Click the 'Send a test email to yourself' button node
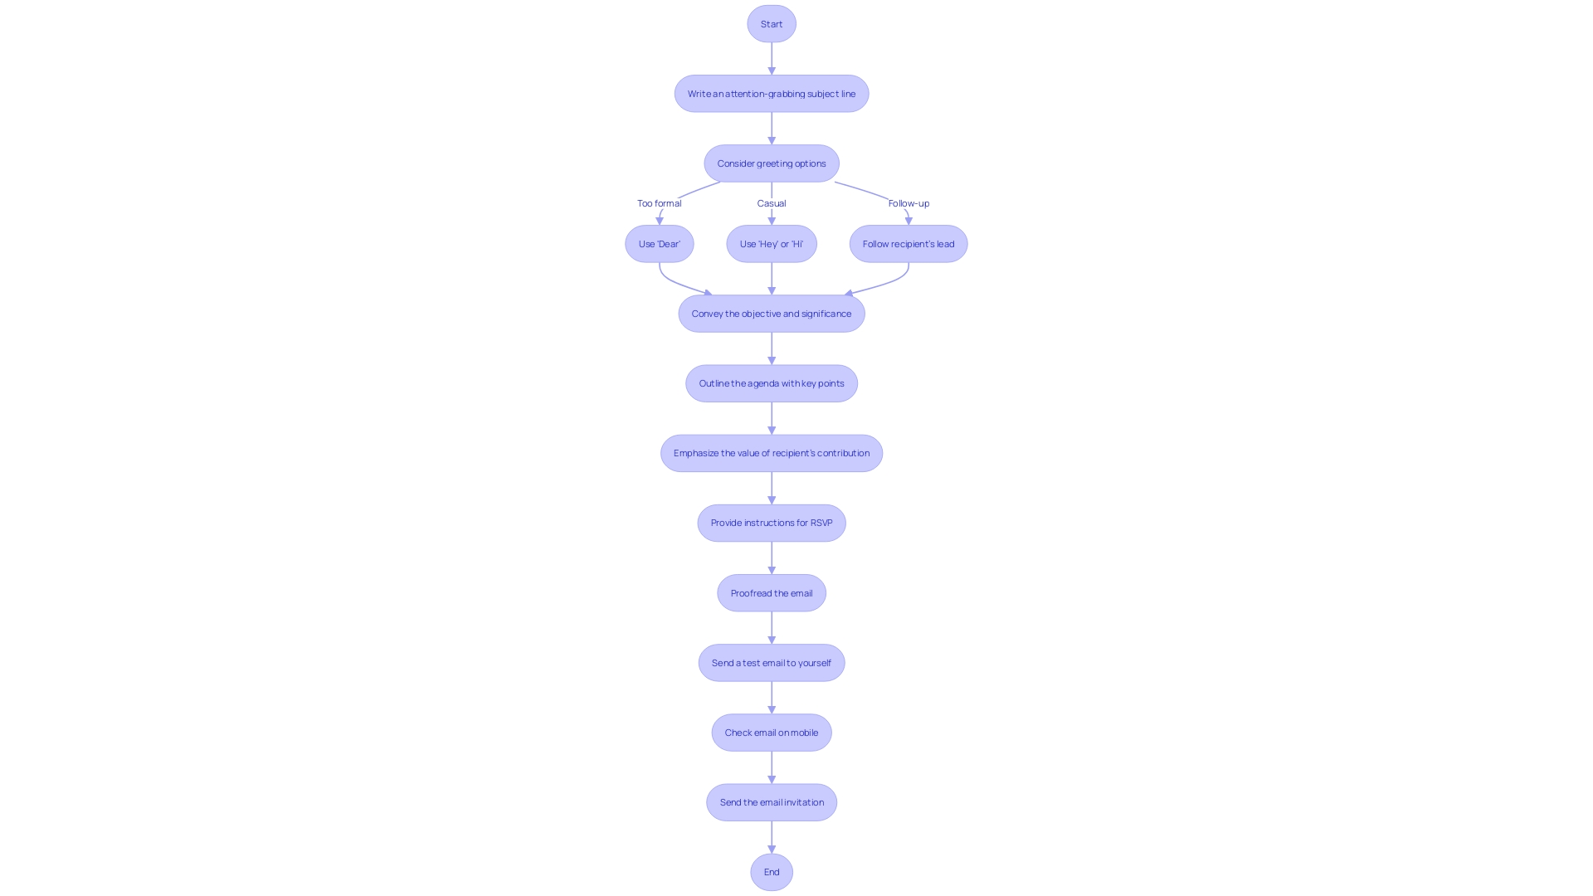This screenshot has width=1593, height=896. point(772,662)
